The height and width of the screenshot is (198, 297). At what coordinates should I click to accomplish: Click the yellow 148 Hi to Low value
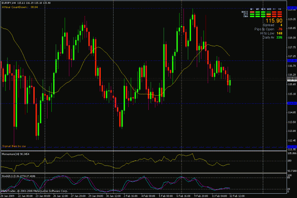click(x=279, y=33)
